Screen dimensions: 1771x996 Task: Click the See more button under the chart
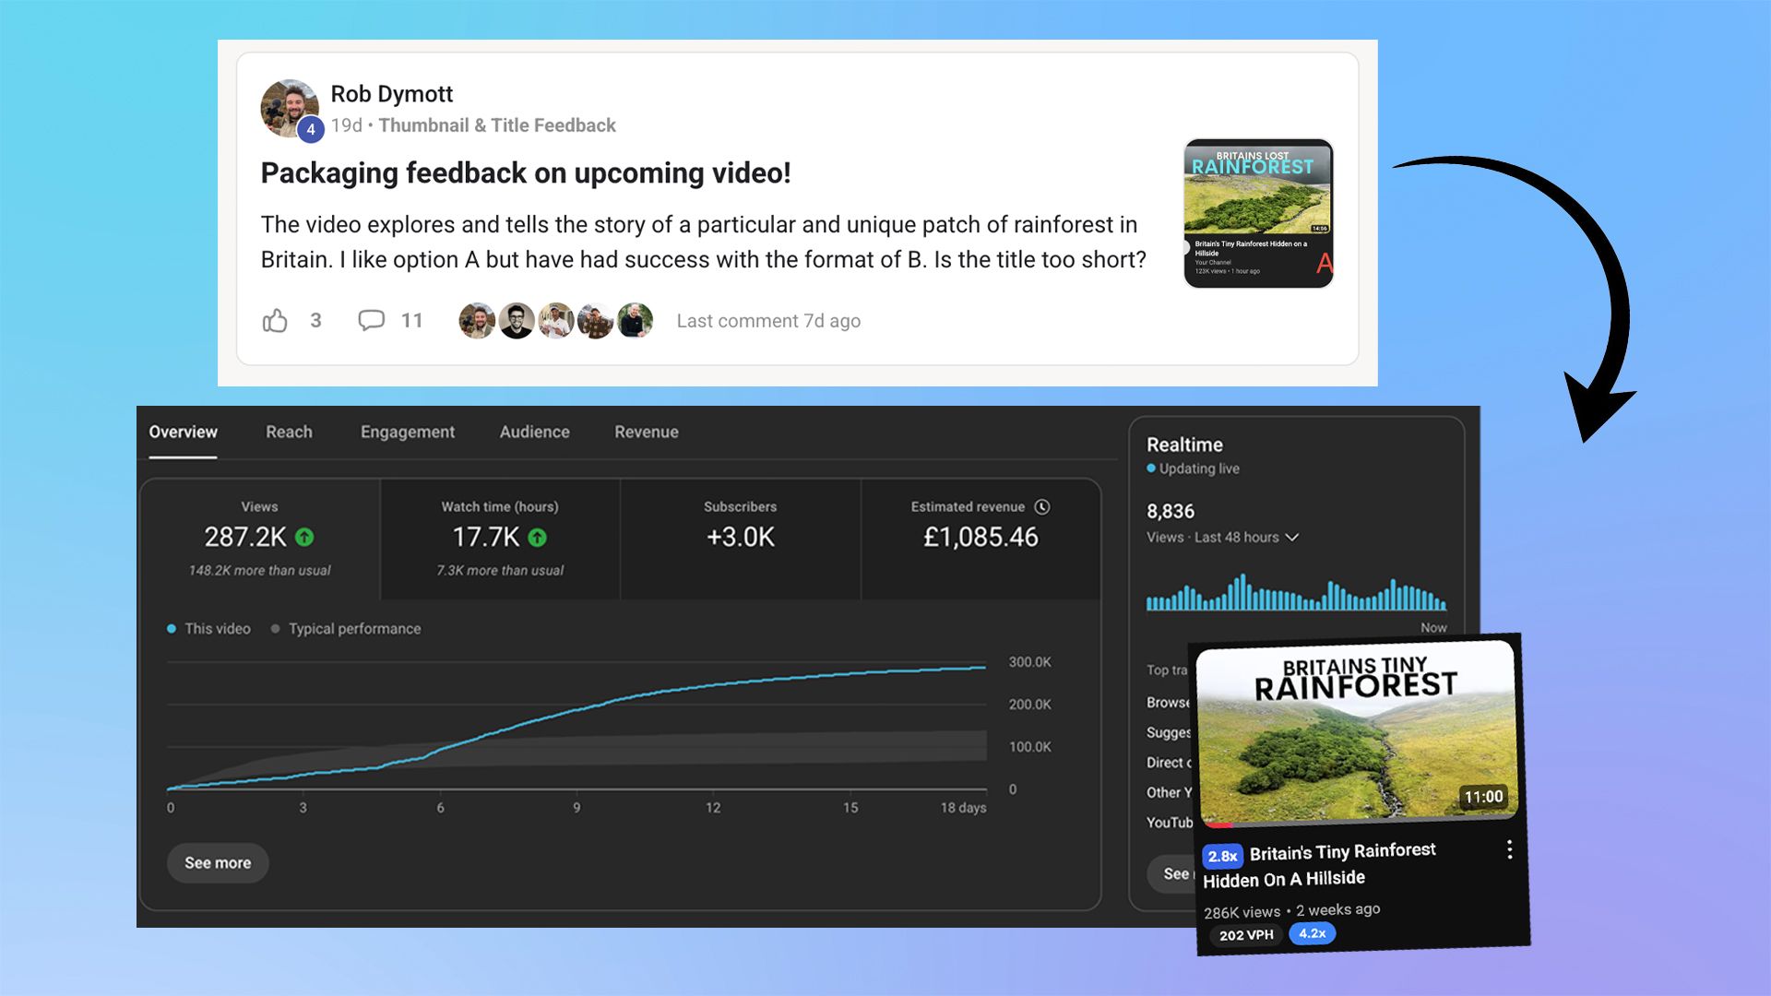(x=218, y=863)
